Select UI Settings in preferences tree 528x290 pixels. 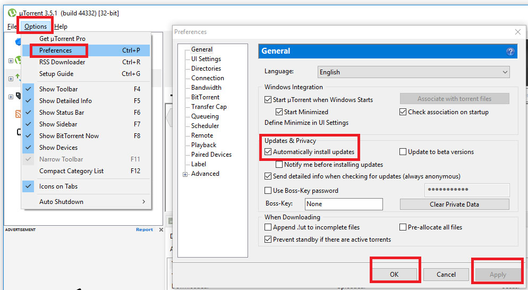[x=206, y=59]
